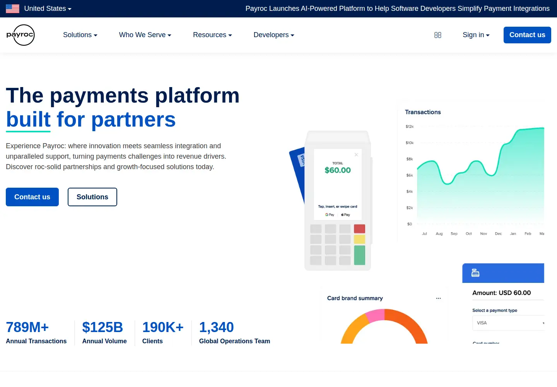Open the Sign in dropdown
Viewport: 557px width, 387px height.
click(x=476, y=35)
